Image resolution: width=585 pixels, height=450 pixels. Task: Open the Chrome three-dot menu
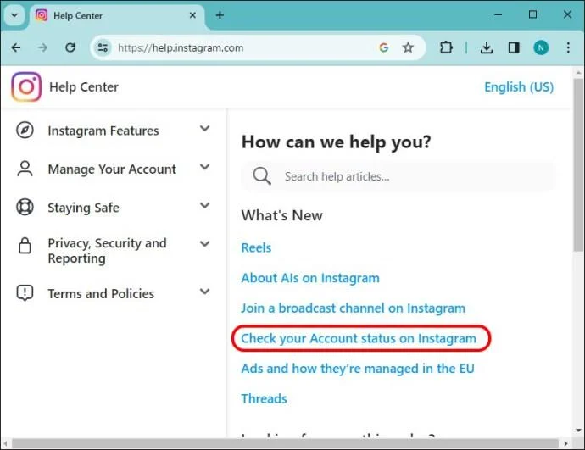tap(568, 47)
